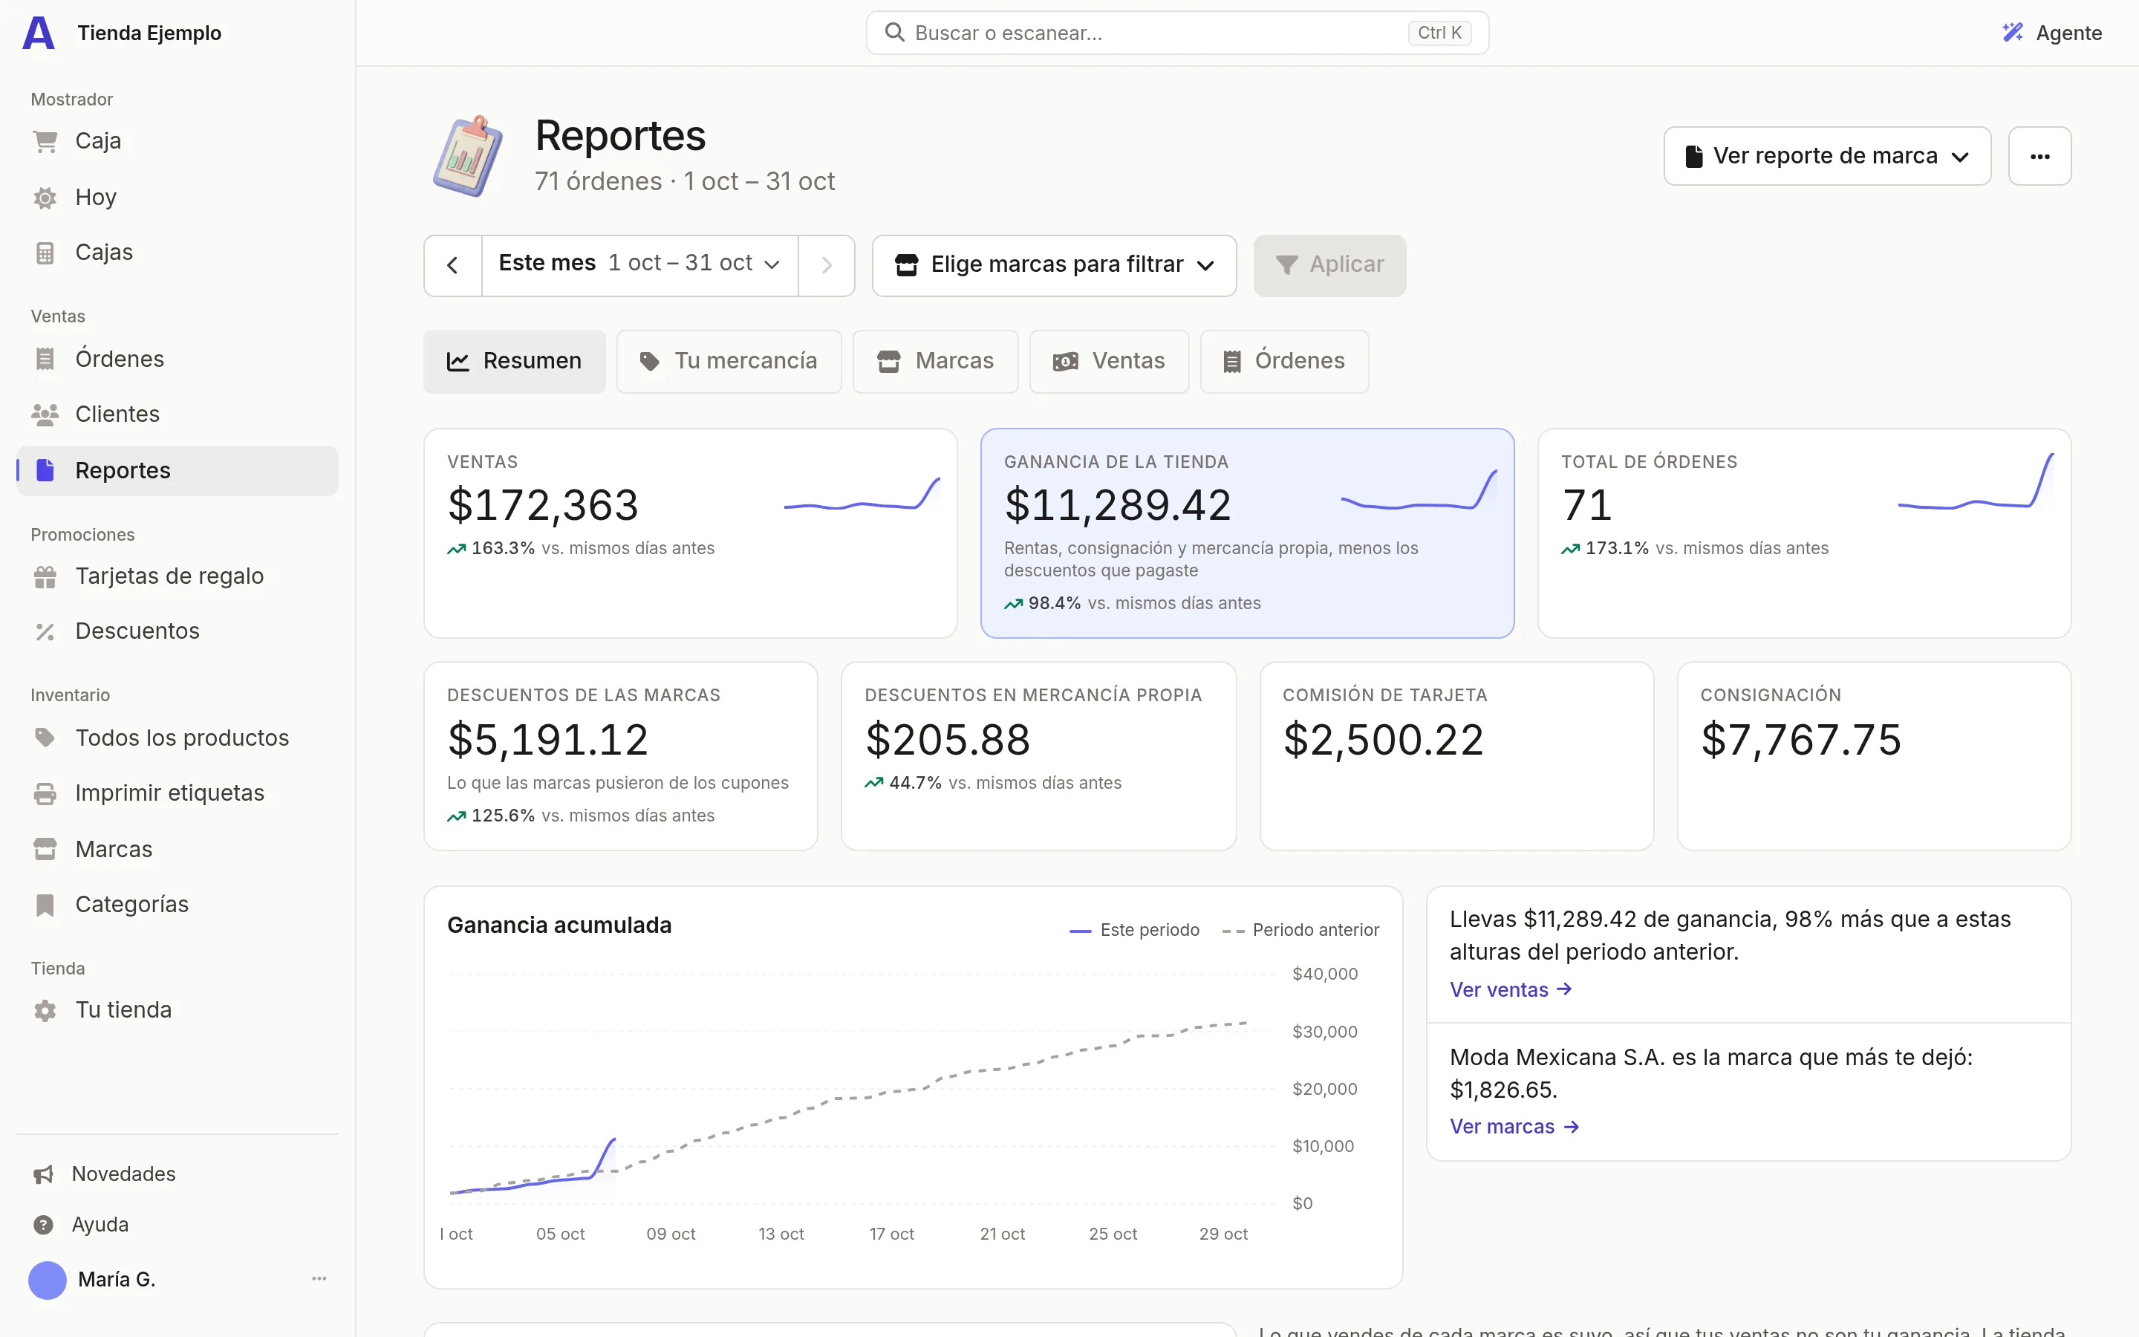The height and width of the screenshot is (1337, 2139).
Task: Switch to the Tu mercancía tab
Action: (729, 361)
